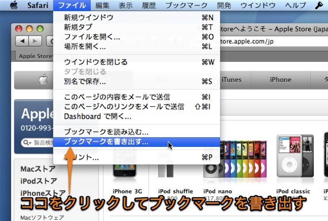Open the iPhoneストア link
The image size is (328, 221).
[x=43, y=193]
